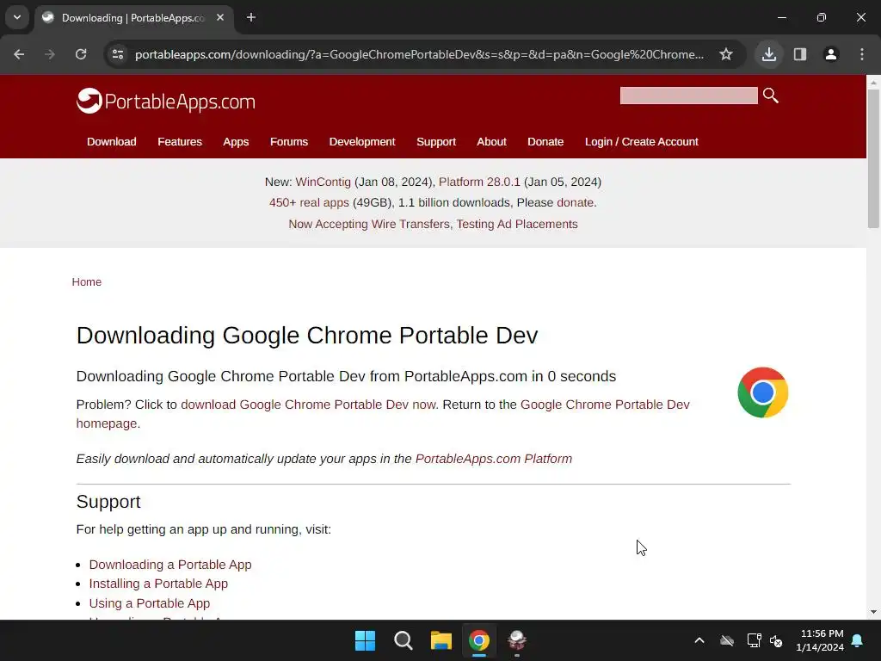Click the Support section heading
The height and width of the screenshot is (661, 881).
point(108,502)
